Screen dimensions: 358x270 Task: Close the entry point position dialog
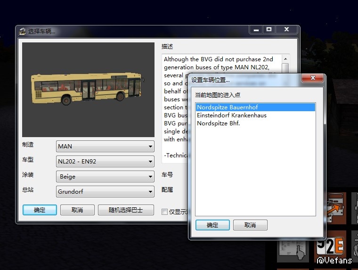[312, 79]
